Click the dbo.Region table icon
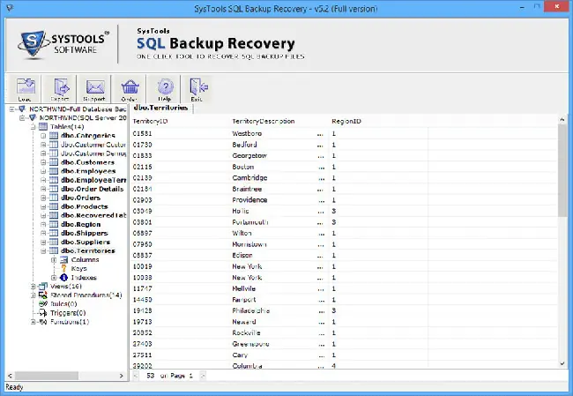Viewport: 573px width, 396px height. [54, 224]
